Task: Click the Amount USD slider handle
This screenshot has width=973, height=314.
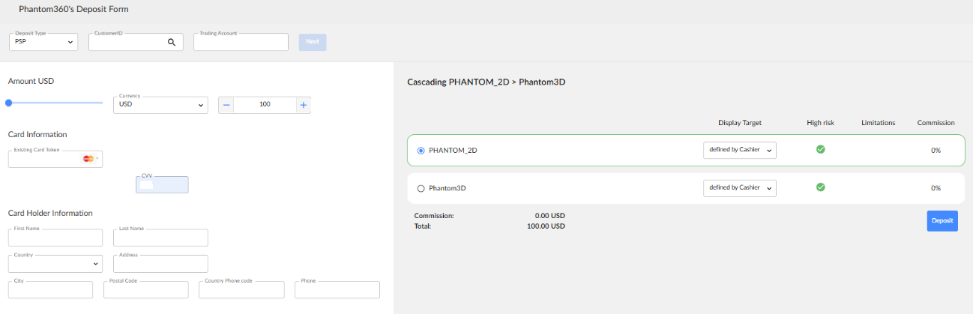Action: (9, 103)
